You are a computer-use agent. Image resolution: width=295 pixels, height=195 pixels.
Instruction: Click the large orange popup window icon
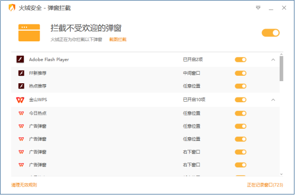point(29,32)
